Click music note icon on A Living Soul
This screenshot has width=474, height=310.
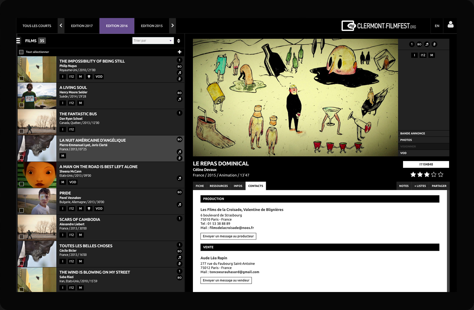[x=180, y=99]
